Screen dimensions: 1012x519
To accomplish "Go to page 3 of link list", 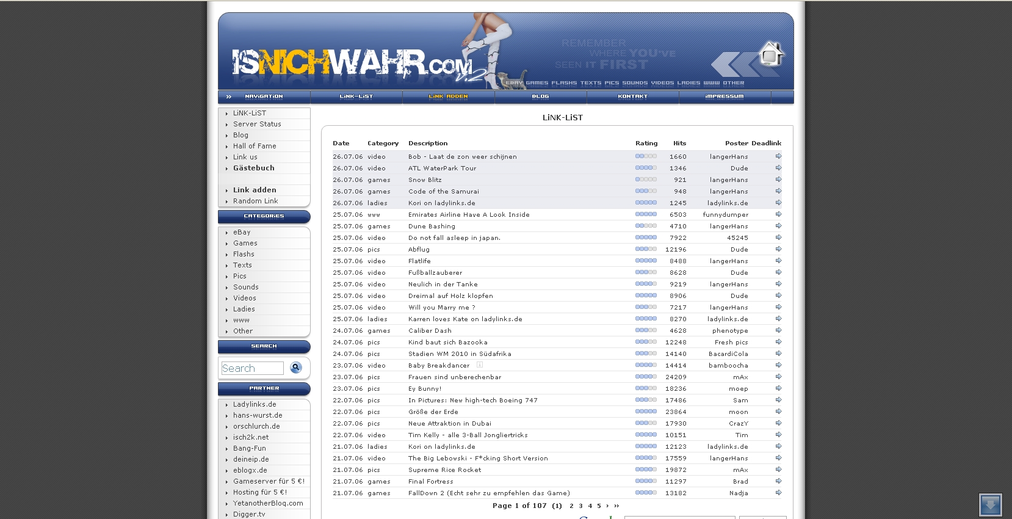I will [x=580, y=506].
